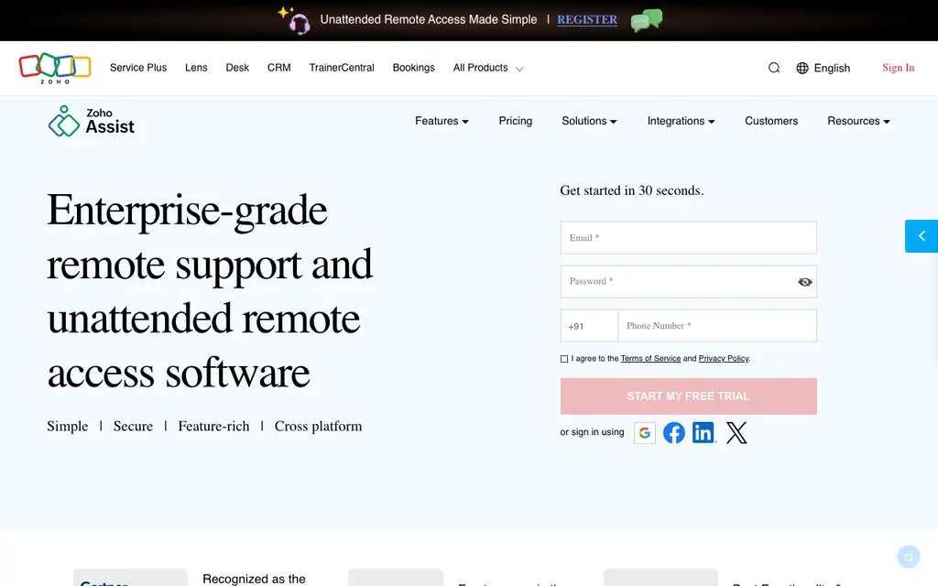The image size is (938, 586).
Task: Sign in using Google icon
Action: click(644, 432)
